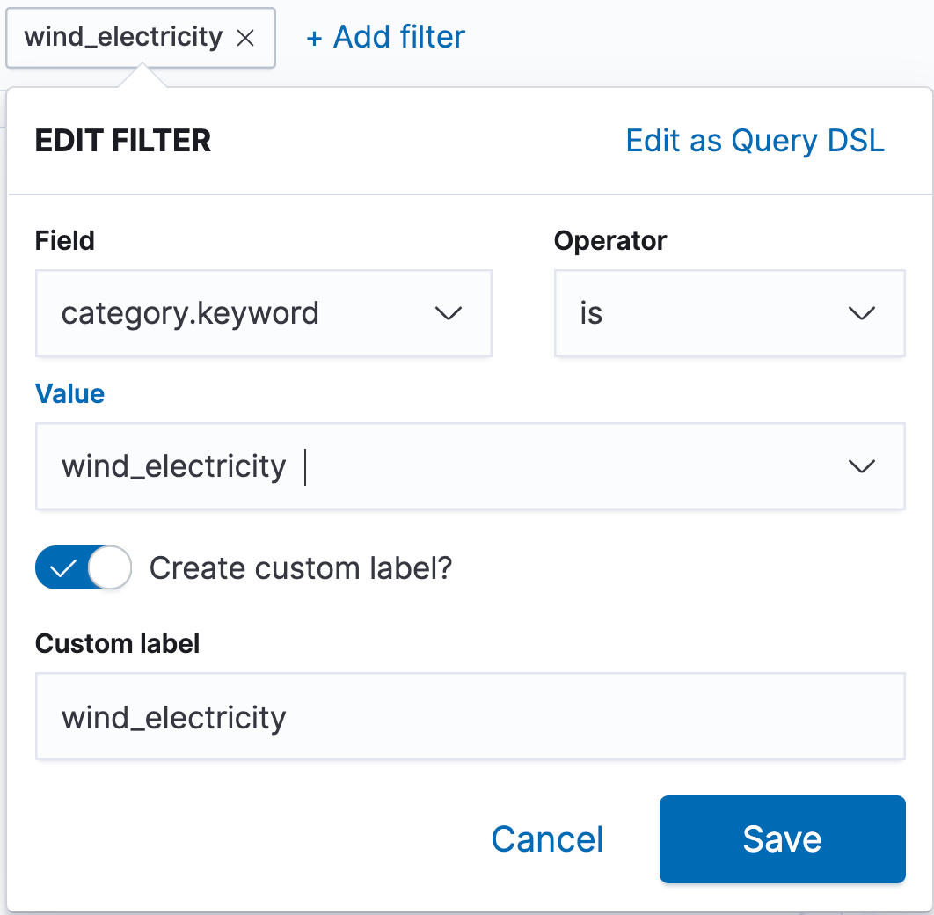The image size is (934, 915).
Task: Cancel editing the filter
Action: [547, 839]
